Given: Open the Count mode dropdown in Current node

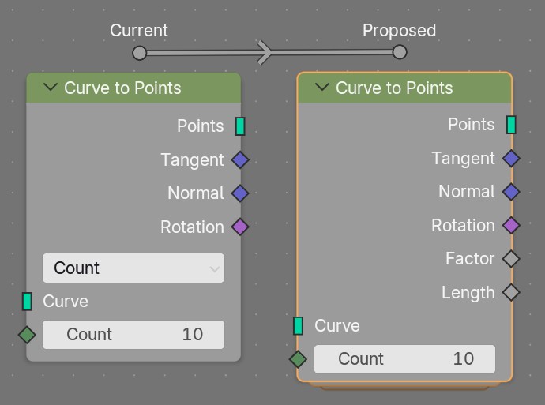Looking at the screenshot, I should tap(133, 268).
